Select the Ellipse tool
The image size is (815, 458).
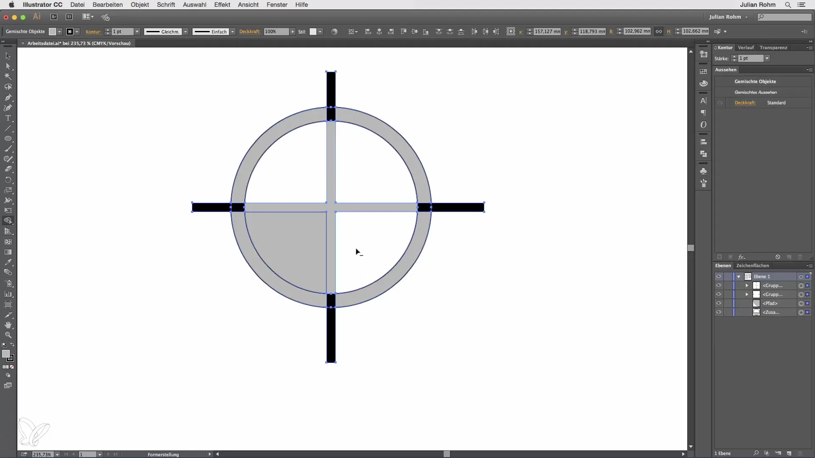tap(8, 139)
